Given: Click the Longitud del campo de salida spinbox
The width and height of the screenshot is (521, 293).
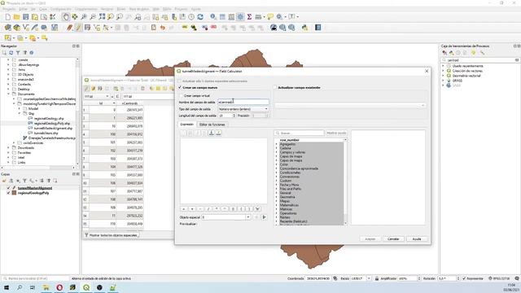Looking at the screenshot, I should tap(227, 116).
